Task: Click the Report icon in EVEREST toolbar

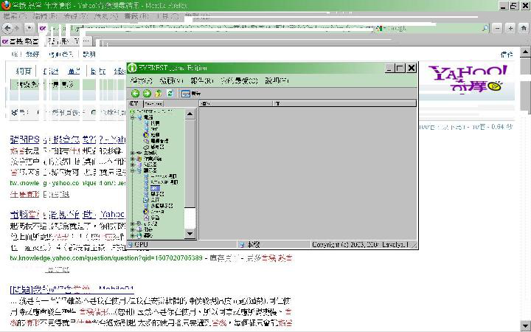Action: [x=186, y=94]
